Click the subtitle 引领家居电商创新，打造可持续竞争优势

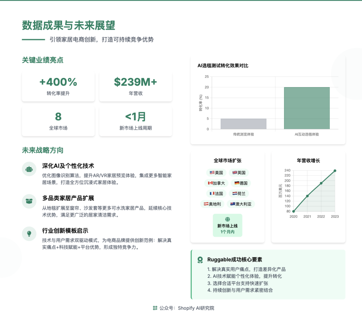point(102,40)
